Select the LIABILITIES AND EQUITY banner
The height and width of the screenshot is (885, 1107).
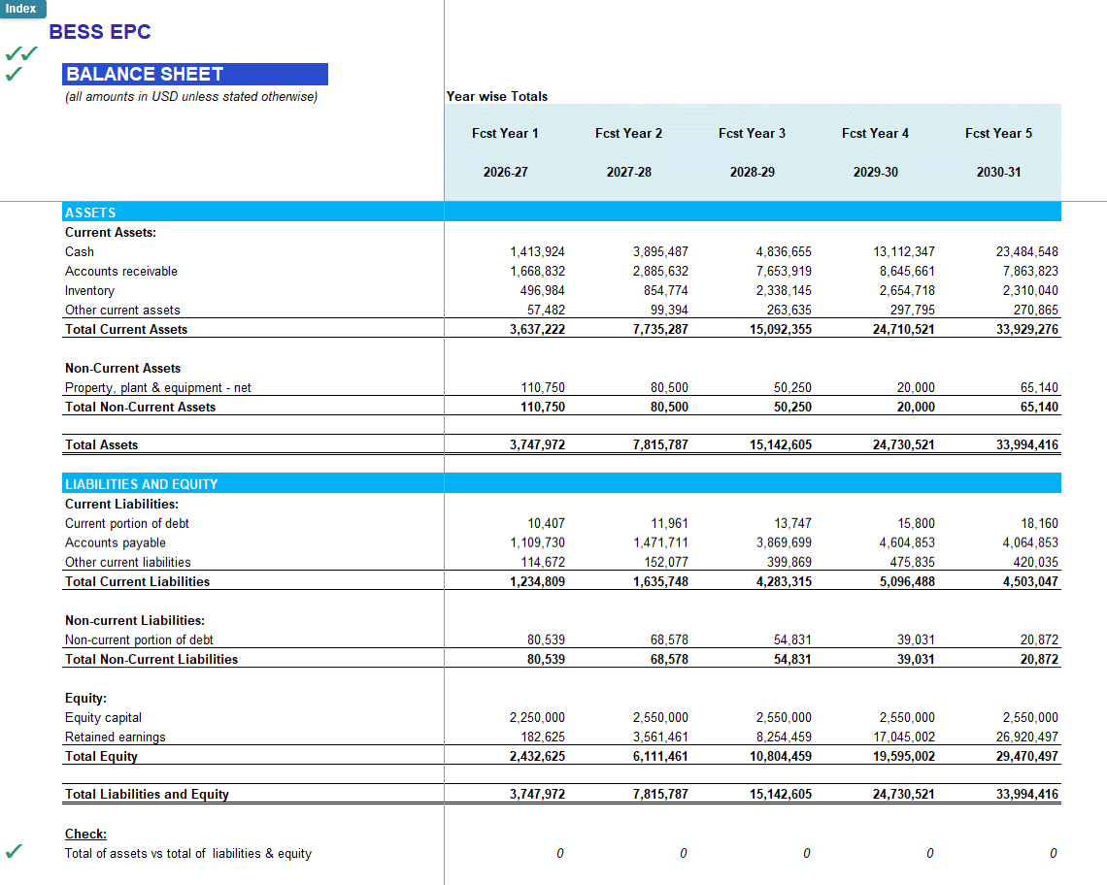click(x=141, y=483)
